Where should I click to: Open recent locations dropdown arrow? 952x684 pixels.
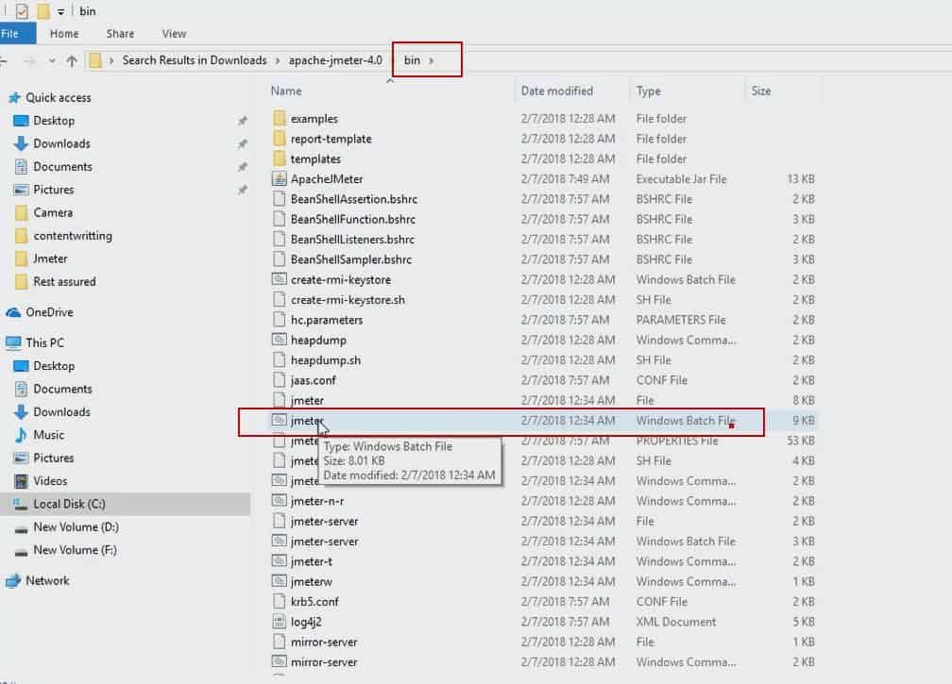point(52,60)
